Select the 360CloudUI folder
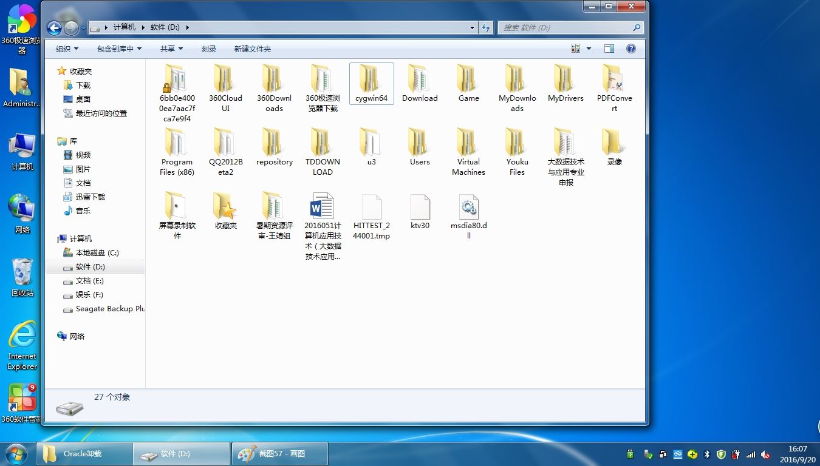Screen dimensions: 820x466 tap(225, 89)
